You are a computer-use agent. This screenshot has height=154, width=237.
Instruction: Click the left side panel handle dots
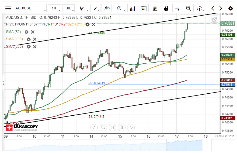click(3, 83)
